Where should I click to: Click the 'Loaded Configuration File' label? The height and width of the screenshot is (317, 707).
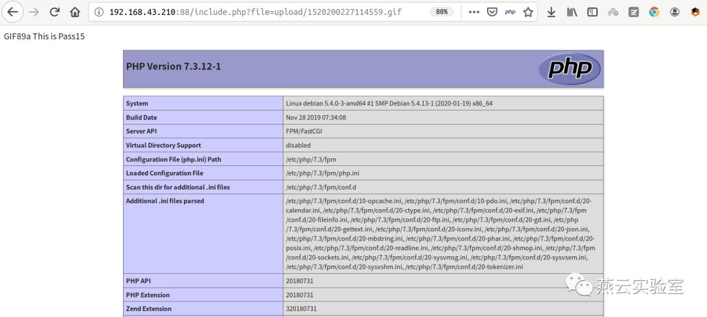pos(164,173)
